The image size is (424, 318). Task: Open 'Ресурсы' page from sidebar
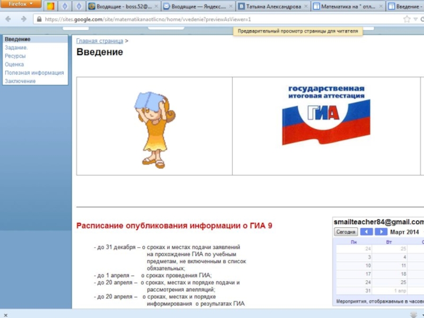[15, 56]
